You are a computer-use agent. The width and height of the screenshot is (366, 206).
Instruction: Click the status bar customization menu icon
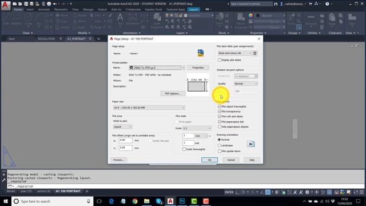361,192
